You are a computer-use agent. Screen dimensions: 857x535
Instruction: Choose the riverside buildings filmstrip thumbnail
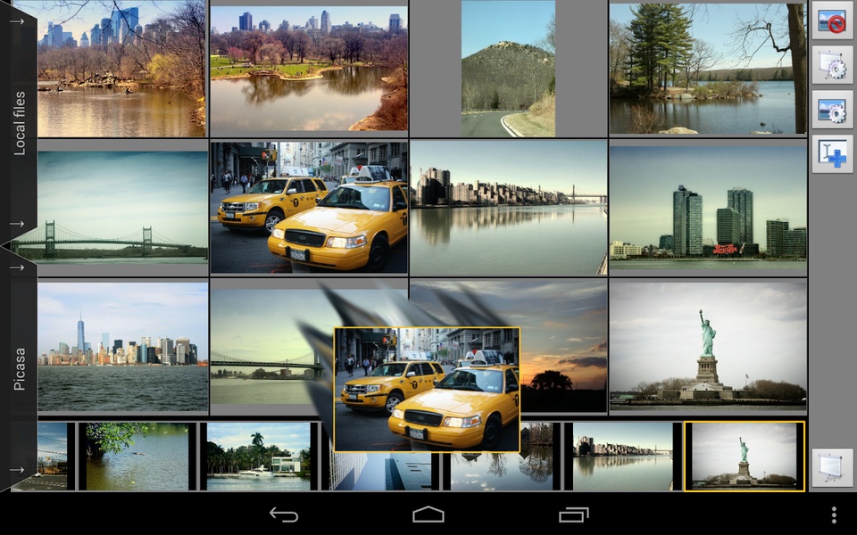pyautogui.click(x=622, y=457)
